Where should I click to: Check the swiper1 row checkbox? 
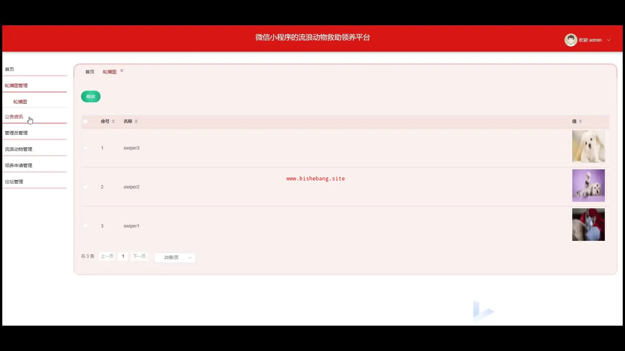point(85,226)
